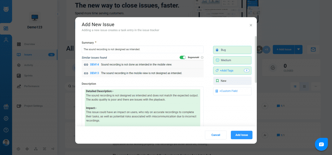Click the Demo123 project monitor icon

point(34,18)
